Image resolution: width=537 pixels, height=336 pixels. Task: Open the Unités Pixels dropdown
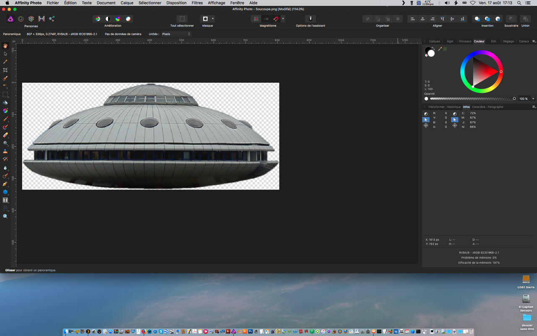(x=176, y=34)
